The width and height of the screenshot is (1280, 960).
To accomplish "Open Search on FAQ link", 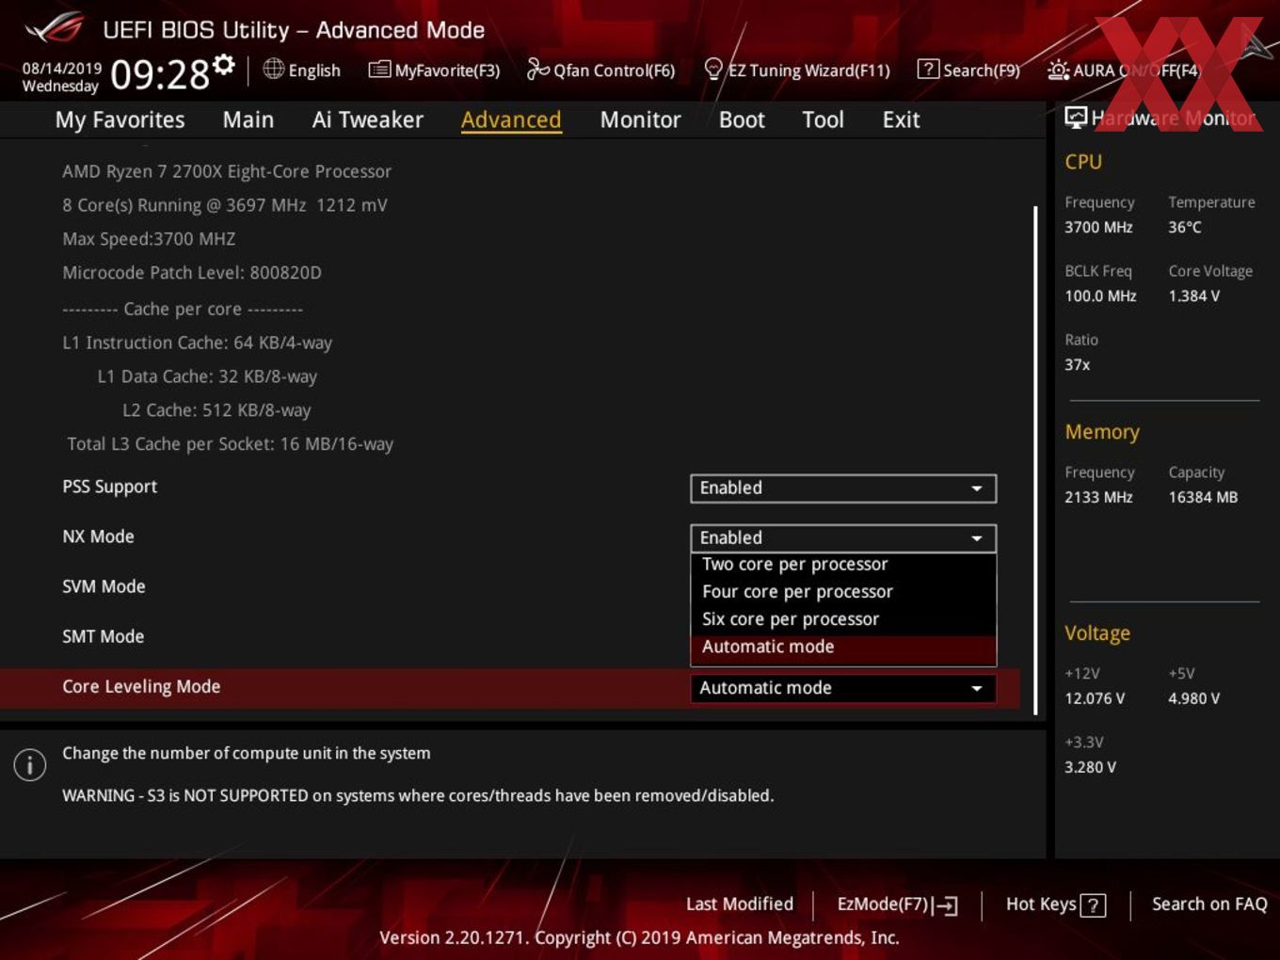I will click(1209, 904).
